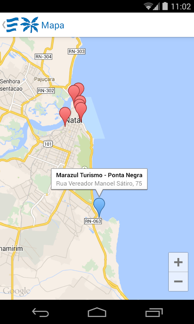Tap the Android home navigation button
Screen dimensions: 194x324
(97, 312)
